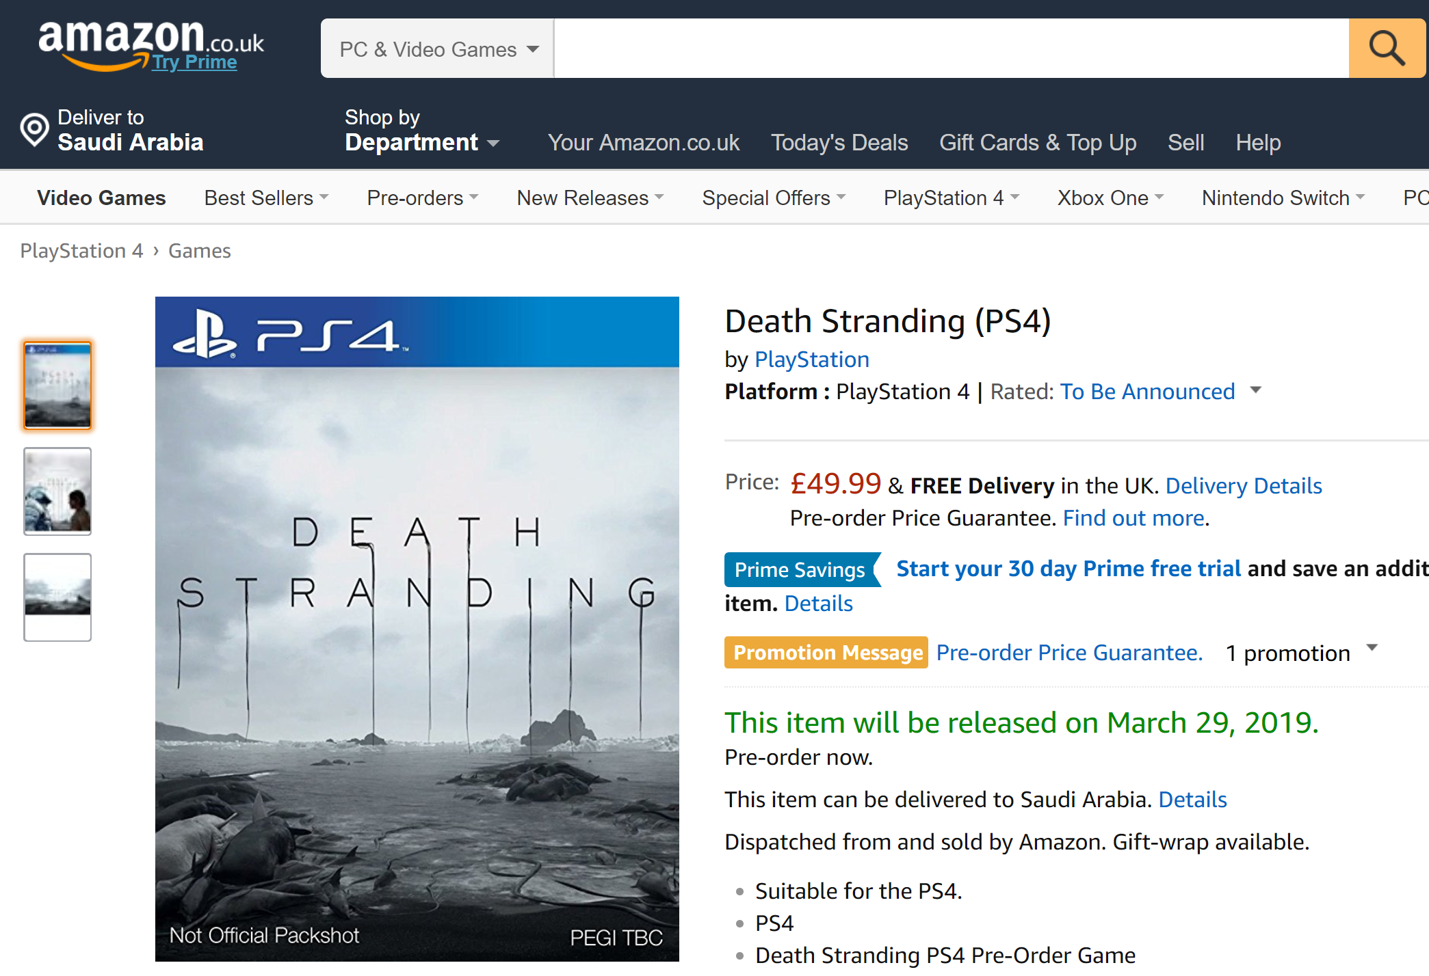Click in the search text field

coord(951,49)
